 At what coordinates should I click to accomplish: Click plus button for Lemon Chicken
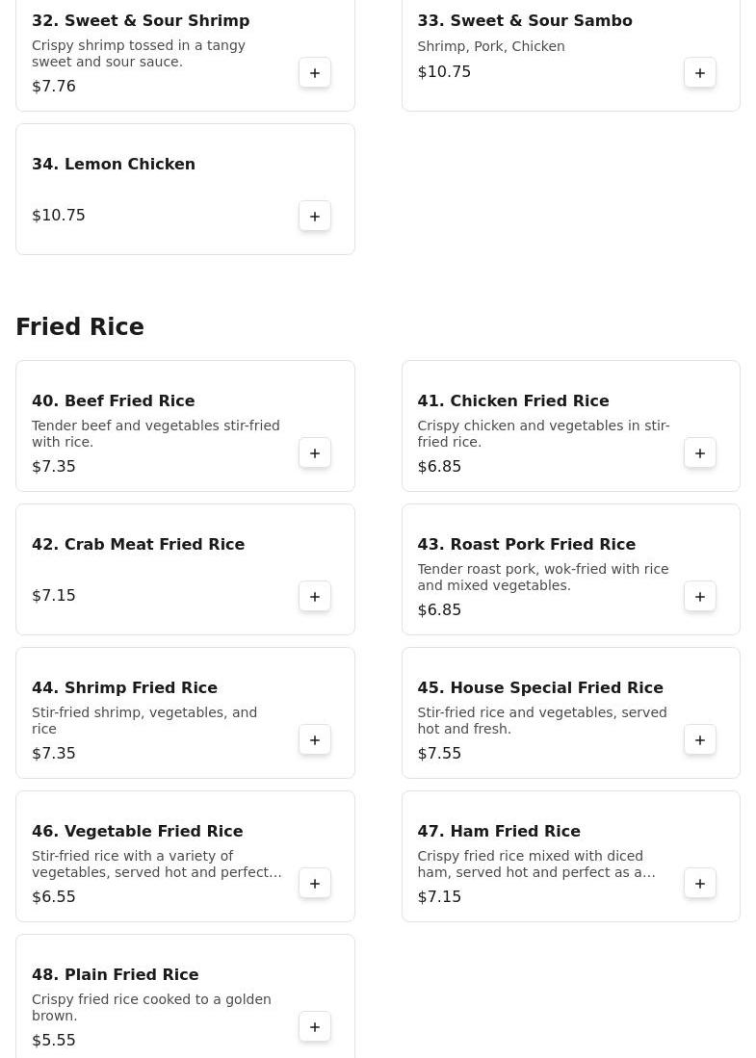click(315, 217)
